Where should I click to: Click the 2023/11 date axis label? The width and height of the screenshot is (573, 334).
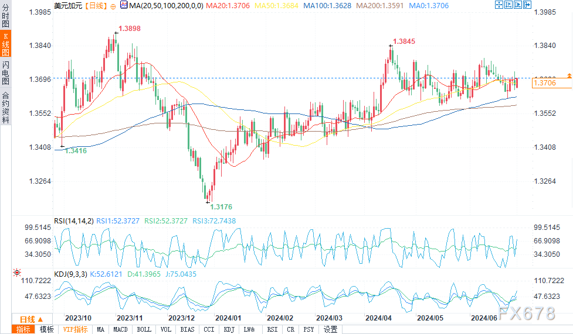(x=130, y=318)
